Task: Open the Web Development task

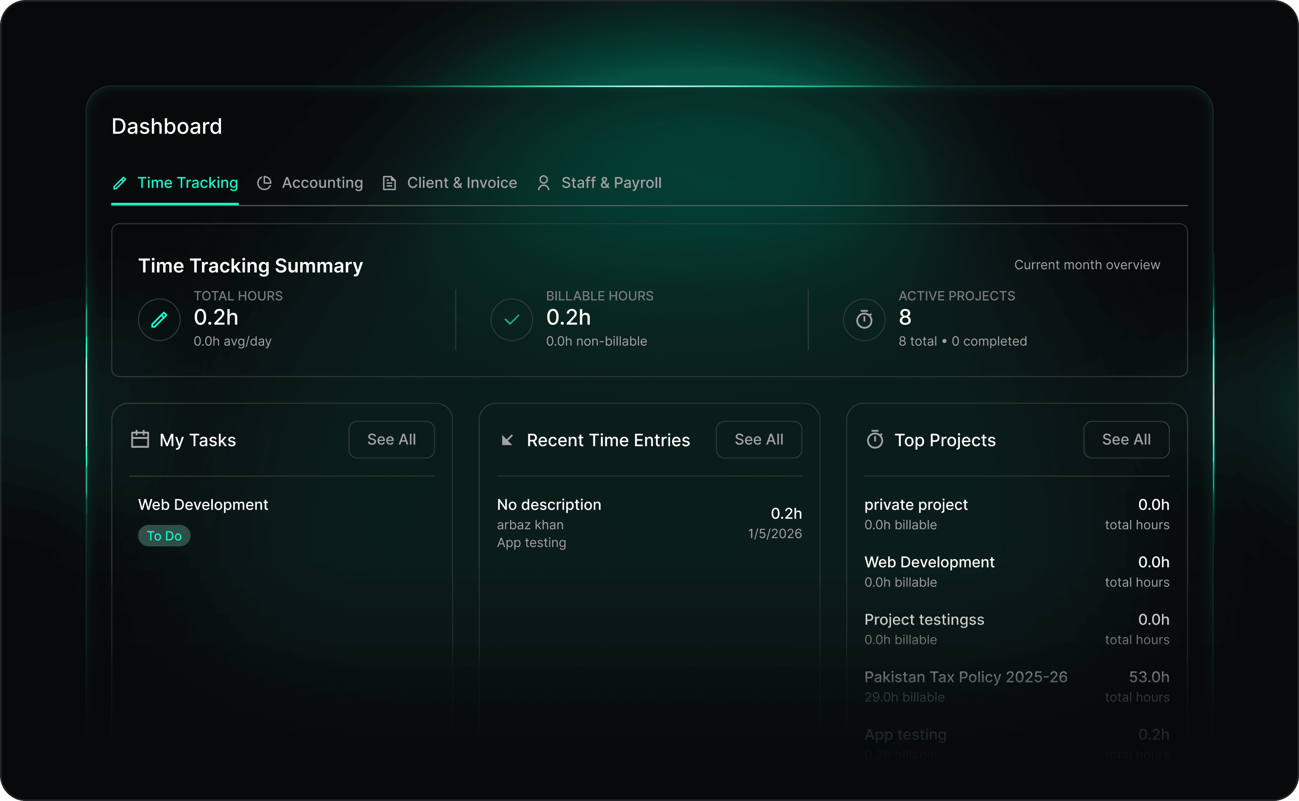Action: pyautogui.click(x=203, y=505)
